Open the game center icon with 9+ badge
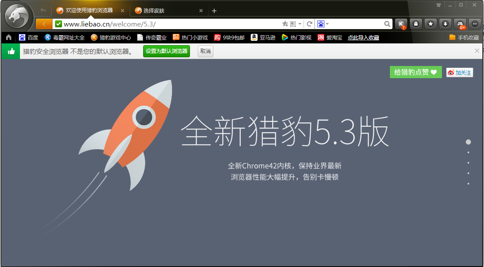484x267 pixels. point(459,23)
